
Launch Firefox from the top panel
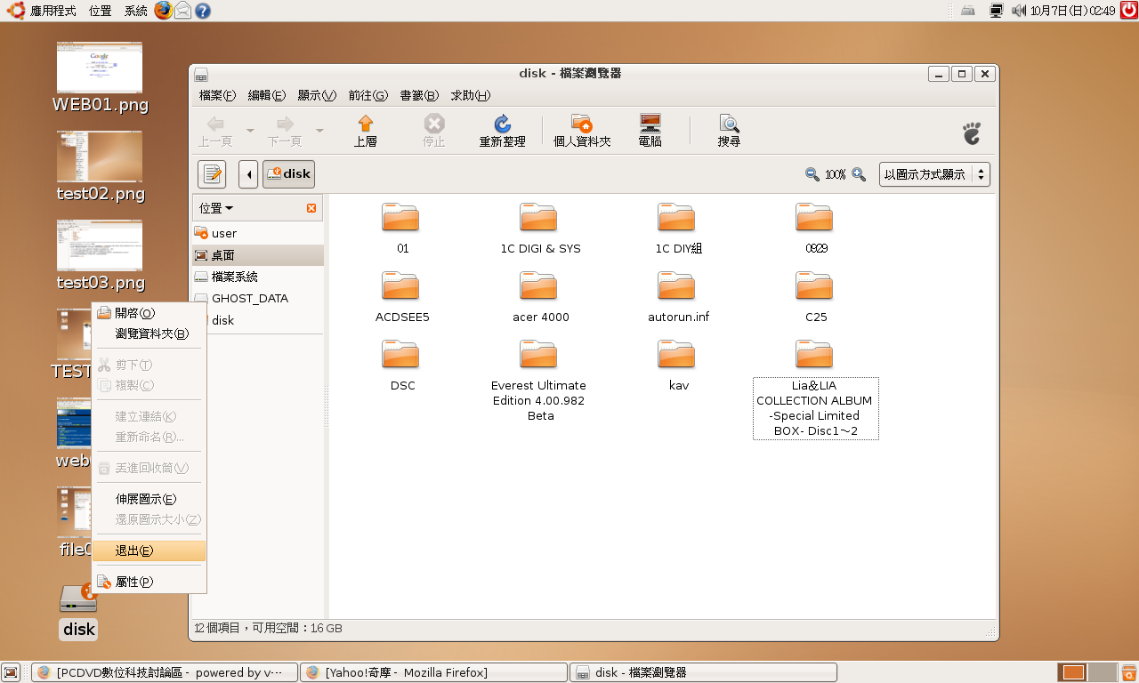point(163,11)
